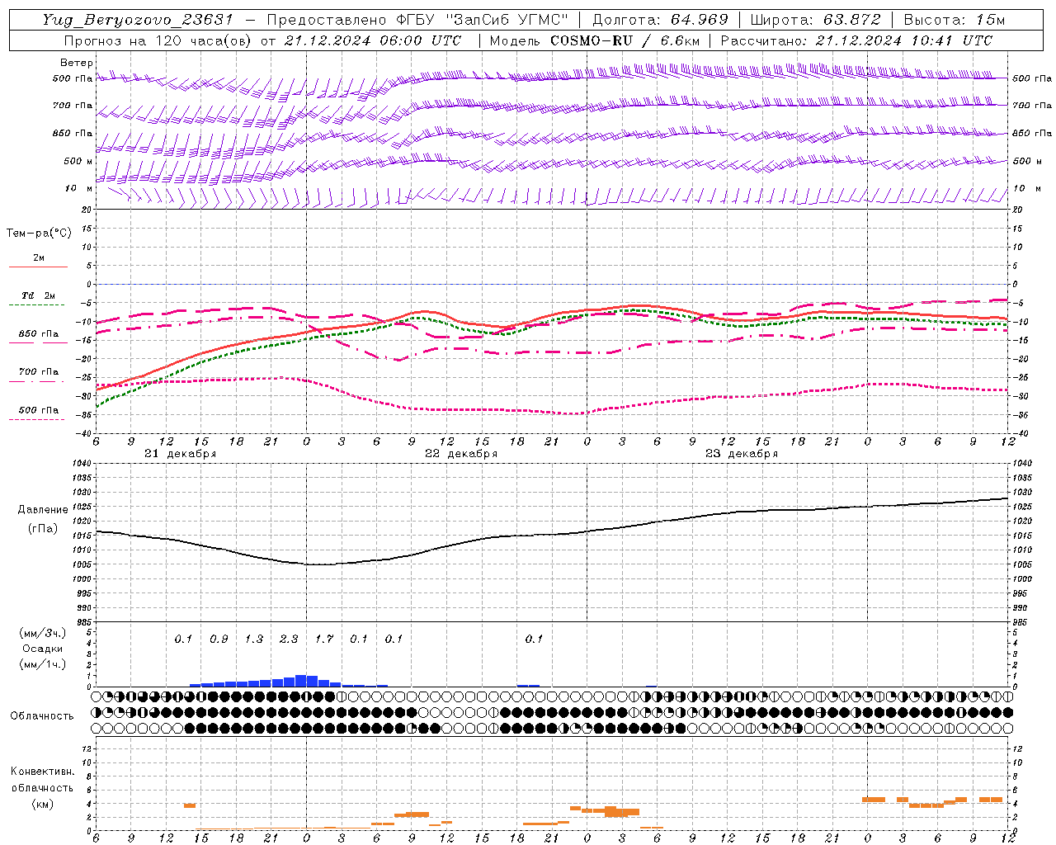This screenshot has height=845, width=1056.
Task: Click the Широта: 63.872 latitude value
Action: click(x=816, y=20)
